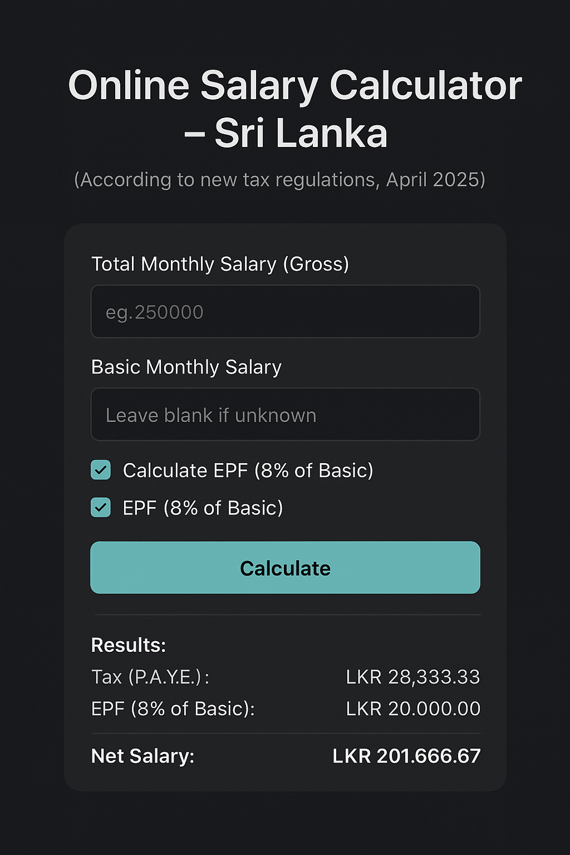Click the "Calculate EPF (8% of Basic)" checkbox label text
This screenshot has height=855, width=570.
[248, 471]
